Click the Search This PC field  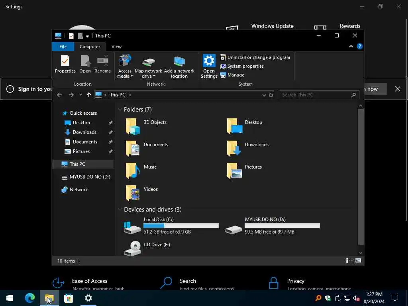[x=319, y=95]
